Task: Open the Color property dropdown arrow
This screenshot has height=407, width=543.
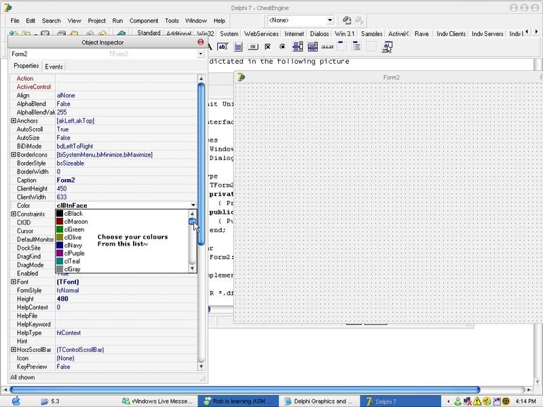Action: 193,205
